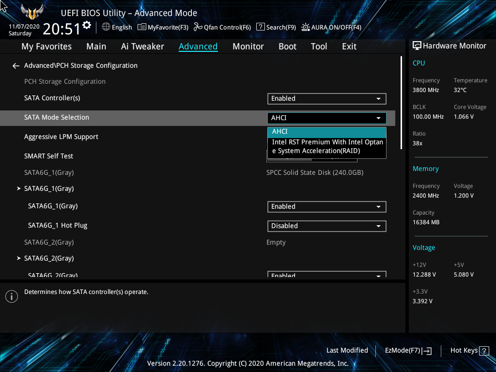Click the 11/07/2020 Saturday date
The width and height of the screenshot is (496, 372).
(24, 30)
